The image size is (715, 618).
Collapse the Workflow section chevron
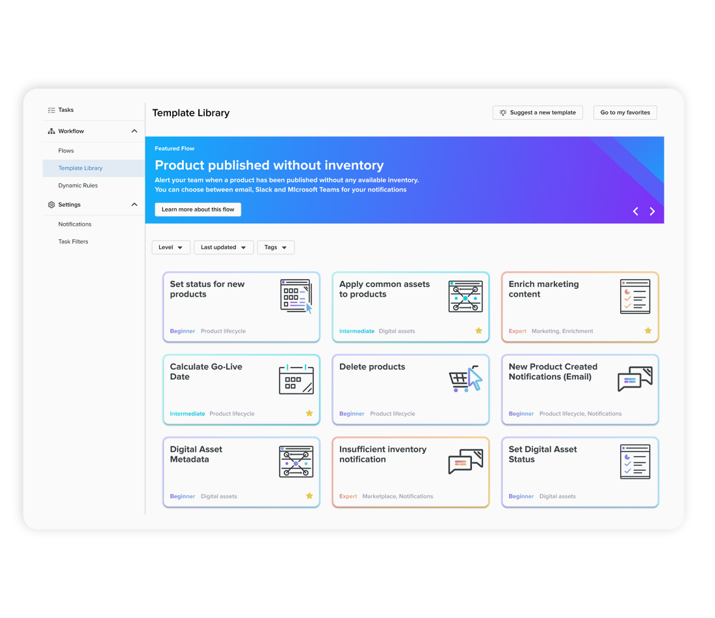[135, 131]
